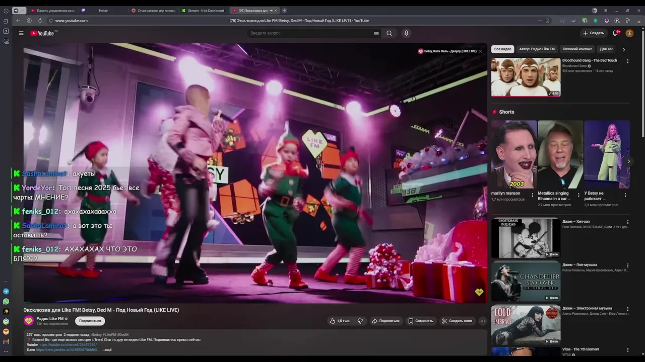Open WhatsApp in browser sidebar
The height and width of the screenshot is (362, 645).
click(6, 302)
